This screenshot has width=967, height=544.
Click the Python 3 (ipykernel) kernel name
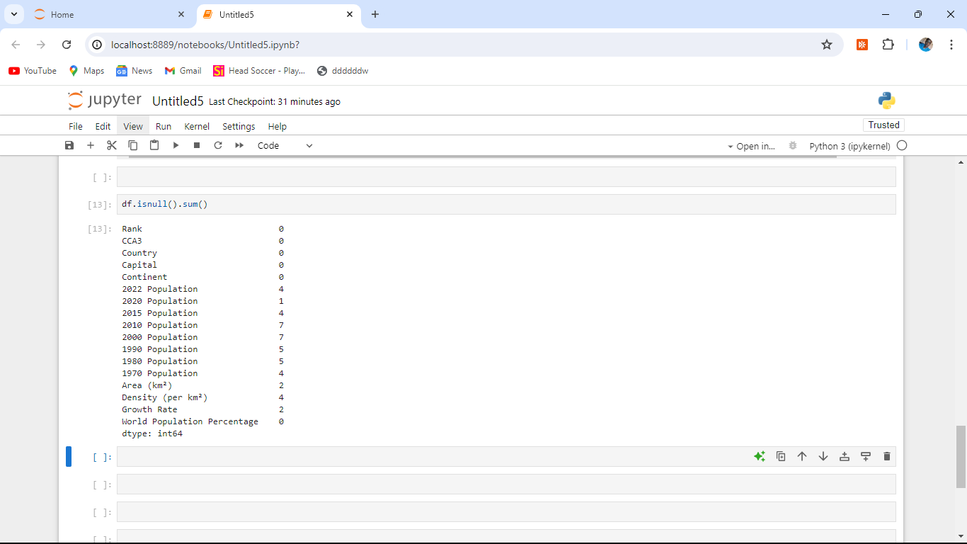tap(849, 146)
